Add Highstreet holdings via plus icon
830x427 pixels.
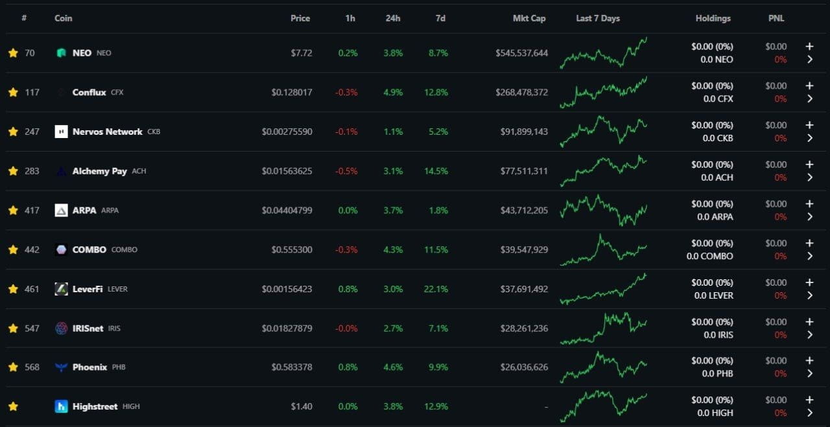tap(809, 400)
